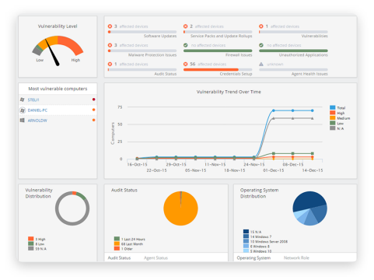Viewport: 374px width, 280px height.
Task: Click the Credentials Setup progress bar
Action: [x=218, y=69]
